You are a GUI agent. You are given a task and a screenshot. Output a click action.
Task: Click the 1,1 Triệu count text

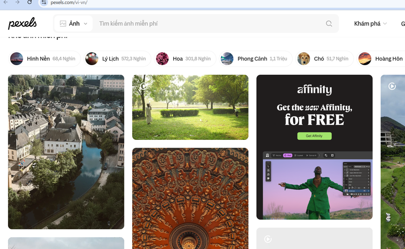click(x=278, y=59)
